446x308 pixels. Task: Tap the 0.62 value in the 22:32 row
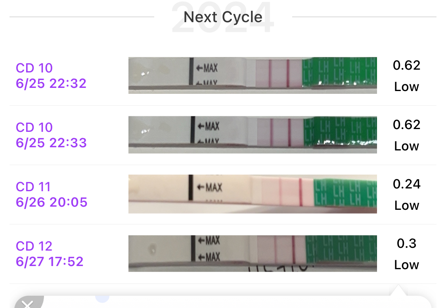pyautogui.click(x=406, y=65)
